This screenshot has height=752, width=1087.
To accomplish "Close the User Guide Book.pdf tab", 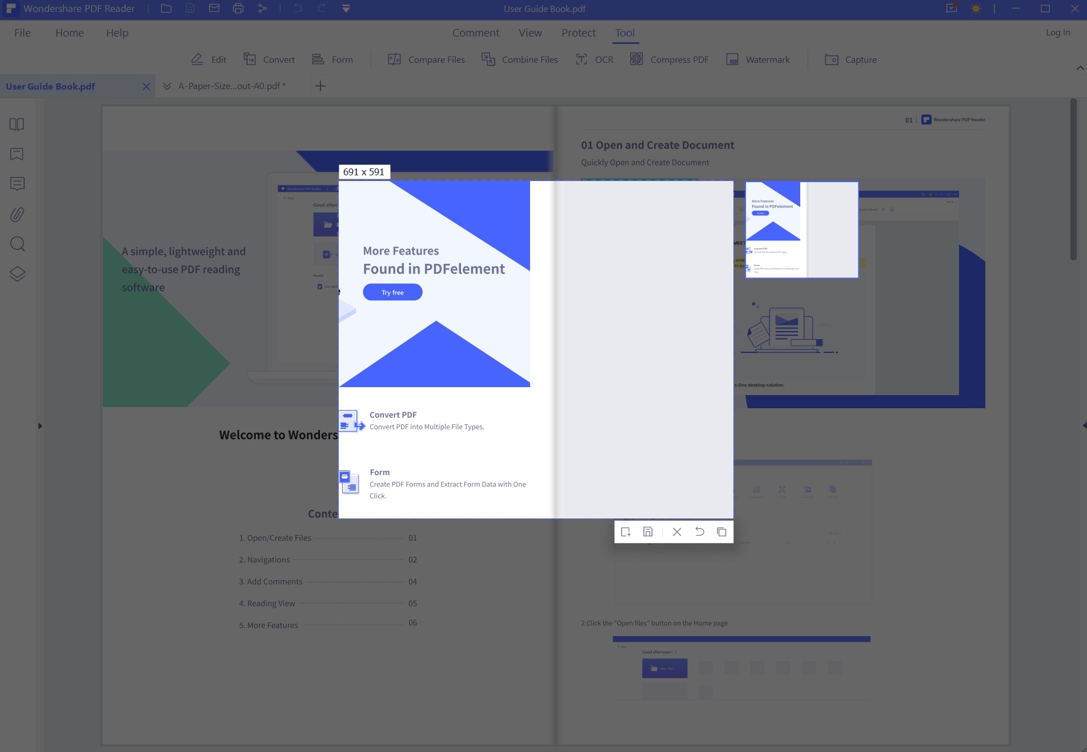I will pyautogui.click(x=146, y=86).
